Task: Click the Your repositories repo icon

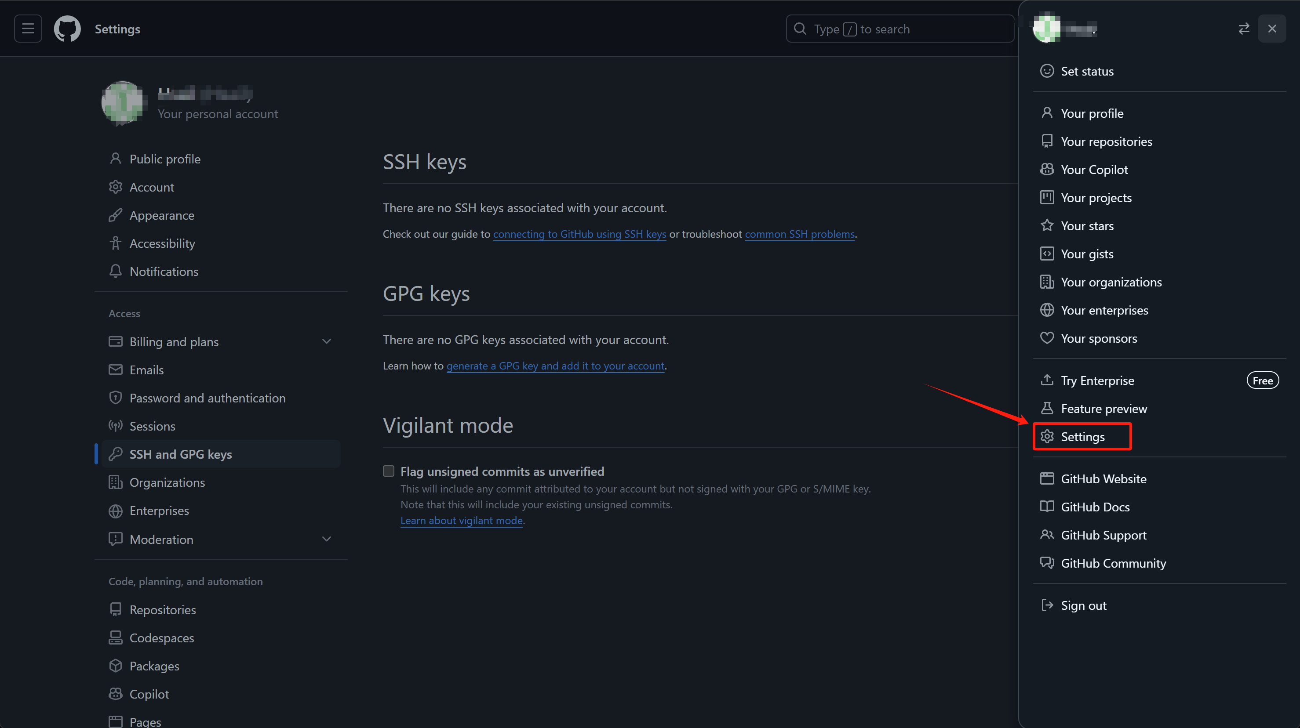Action: coord(1047,141)
